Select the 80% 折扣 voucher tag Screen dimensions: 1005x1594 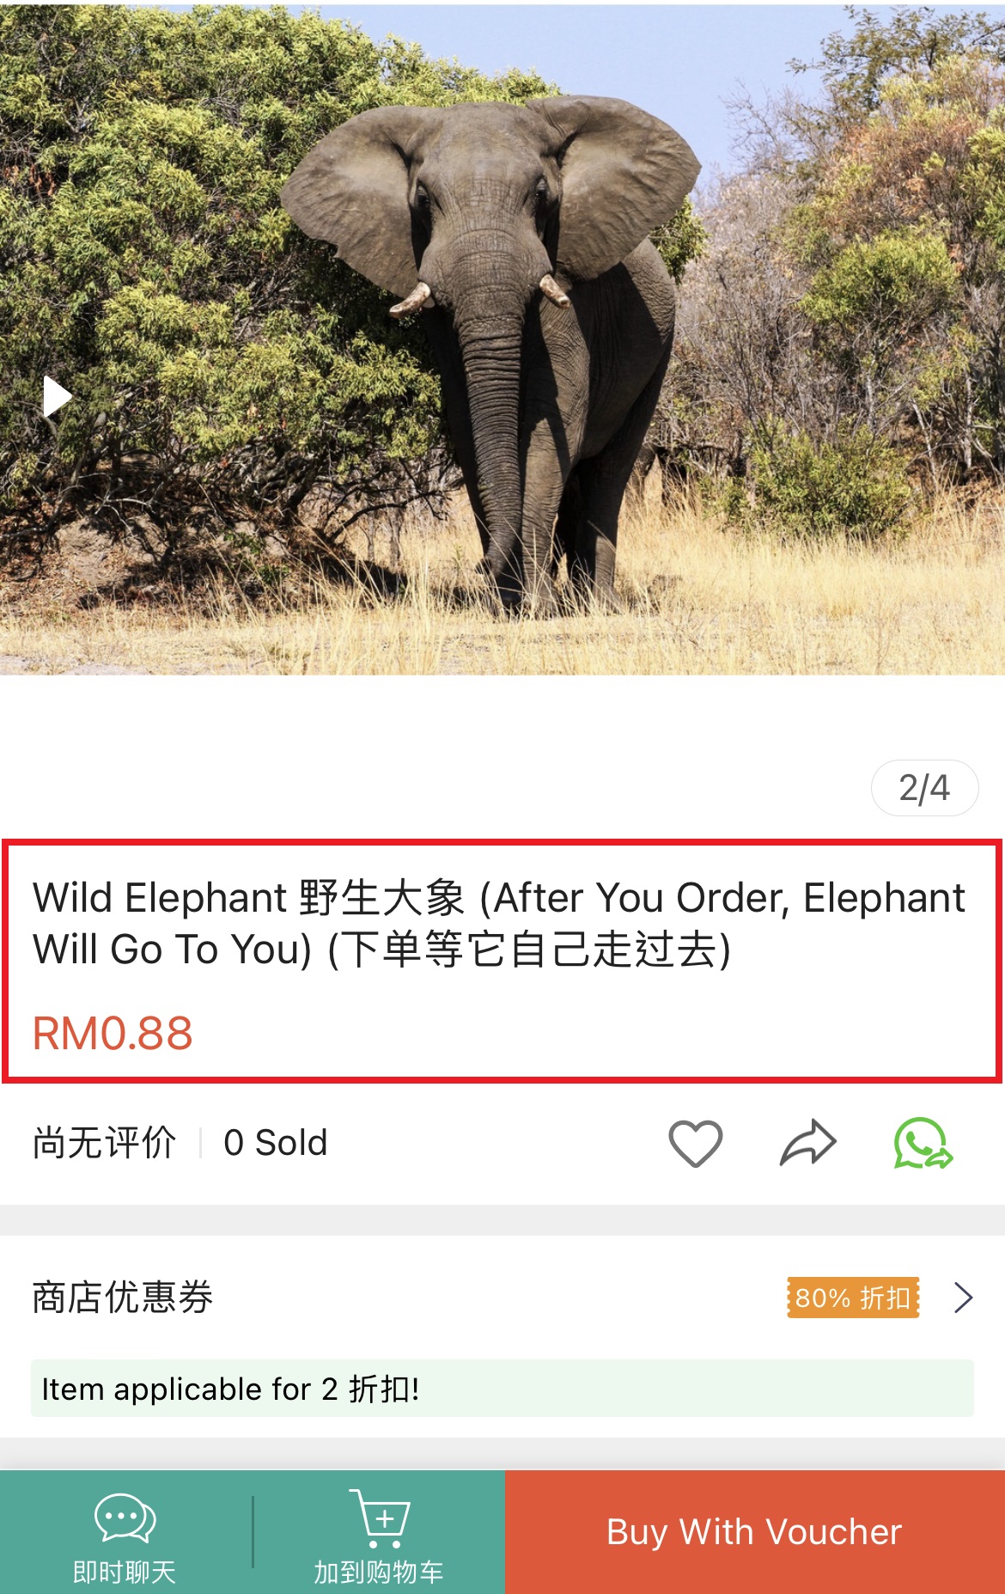[x=853, y=1298]
